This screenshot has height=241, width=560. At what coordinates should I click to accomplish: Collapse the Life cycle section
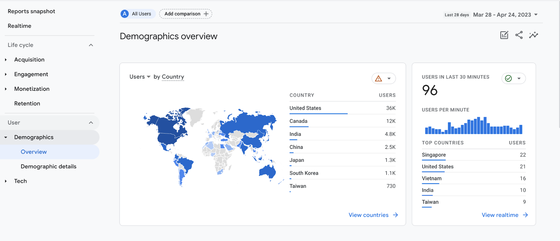coord(91,45)
